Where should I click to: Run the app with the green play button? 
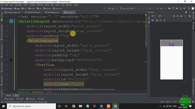click(139, 8)
